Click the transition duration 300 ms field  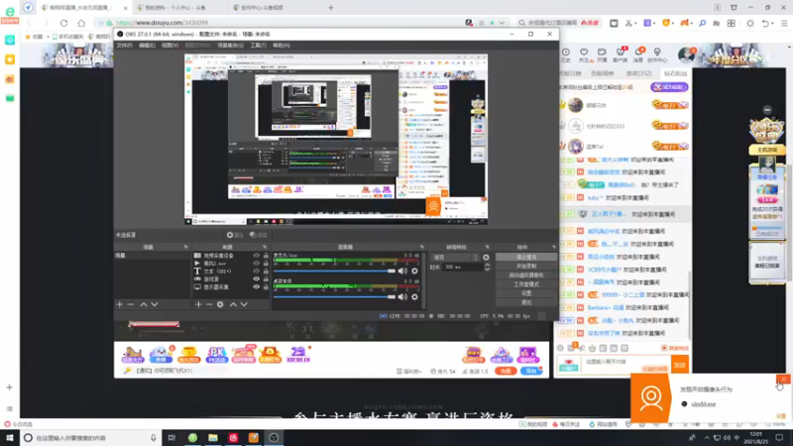(x=462, y=267)
